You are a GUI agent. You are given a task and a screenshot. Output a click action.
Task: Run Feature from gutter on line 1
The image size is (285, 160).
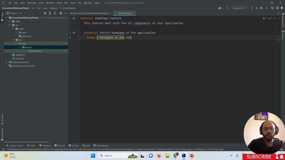74,18
